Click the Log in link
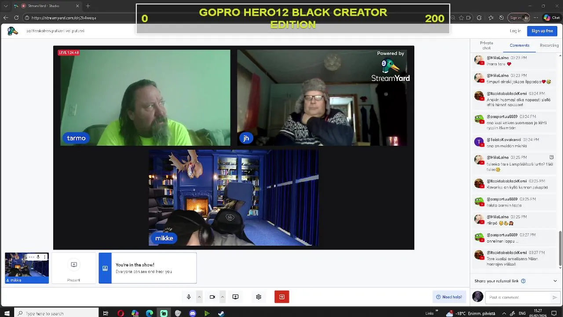The image size is (563, 317). (515, 31)
